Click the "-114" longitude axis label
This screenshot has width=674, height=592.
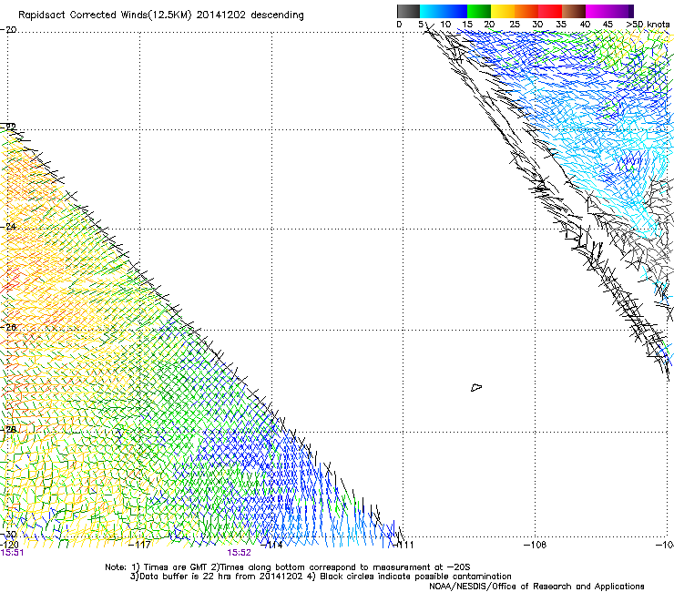pyautogui.click(x=271, y=545)
